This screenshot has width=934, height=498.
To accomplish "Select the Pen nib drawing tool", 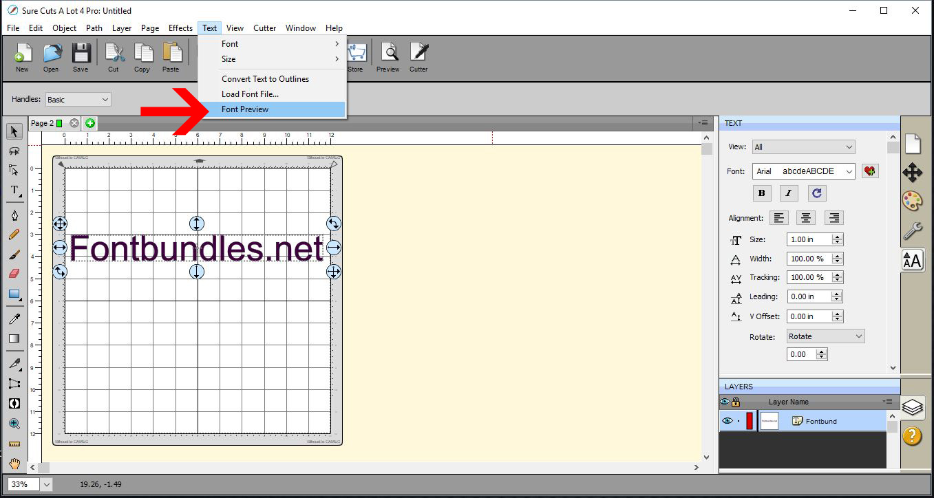I will pyautogui.click(x=14, y=215).
